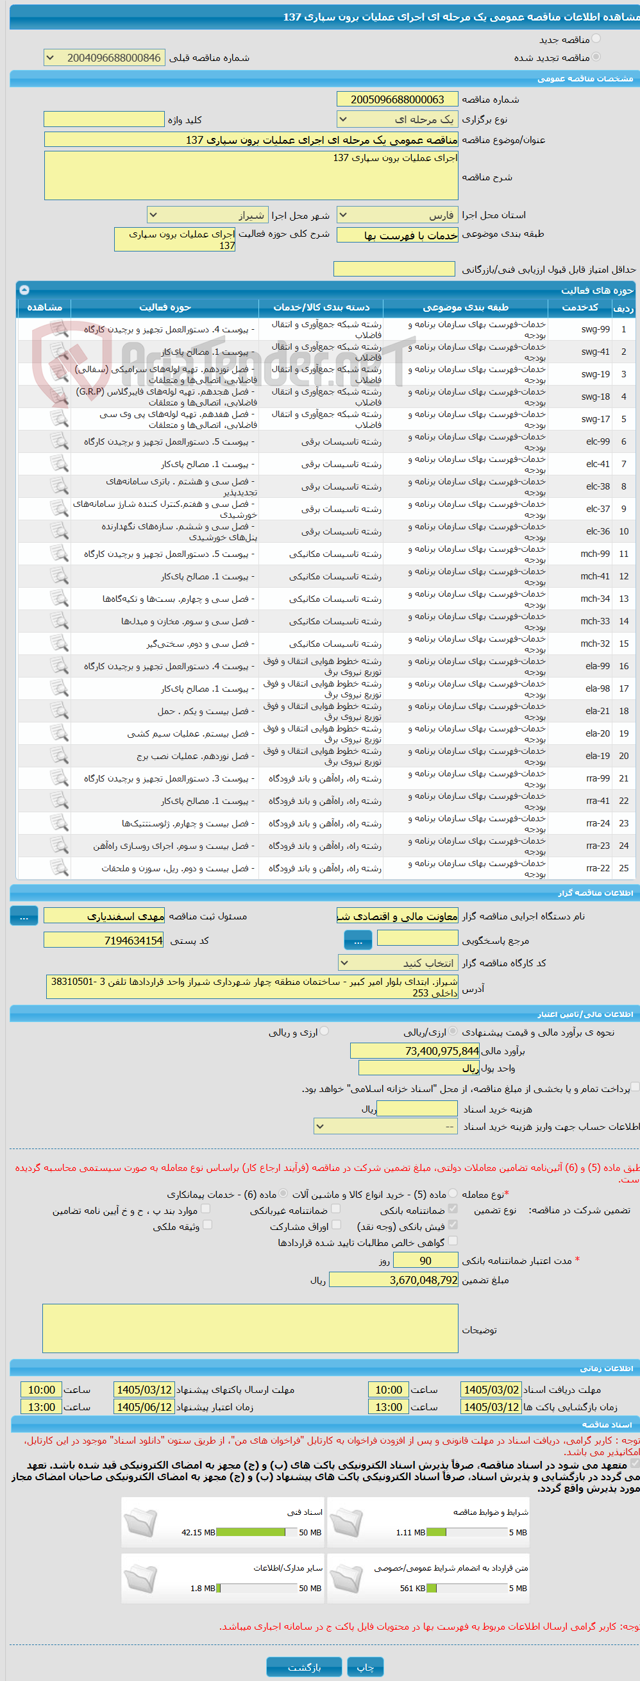Click the ellipsis button beside مرجع پاسخگویی
Viewport: 640px width, 1681px height.
[x=357, y=941]
